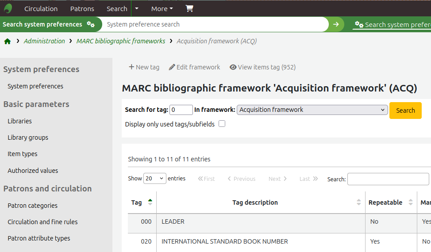Expand the Search split-button dropdown arrow
The image size is (431, 252).
[x=137, y=8]
